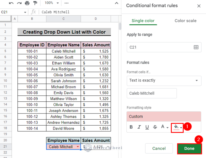
Task: Click the David Moore cell
Action: pos(63,128)
